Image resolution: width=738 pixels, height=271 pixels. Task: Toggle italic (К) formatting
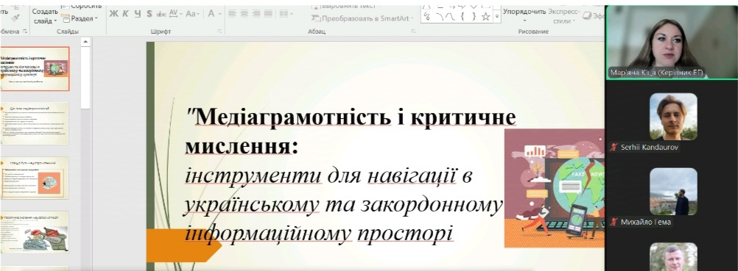[x=125, y=14]
